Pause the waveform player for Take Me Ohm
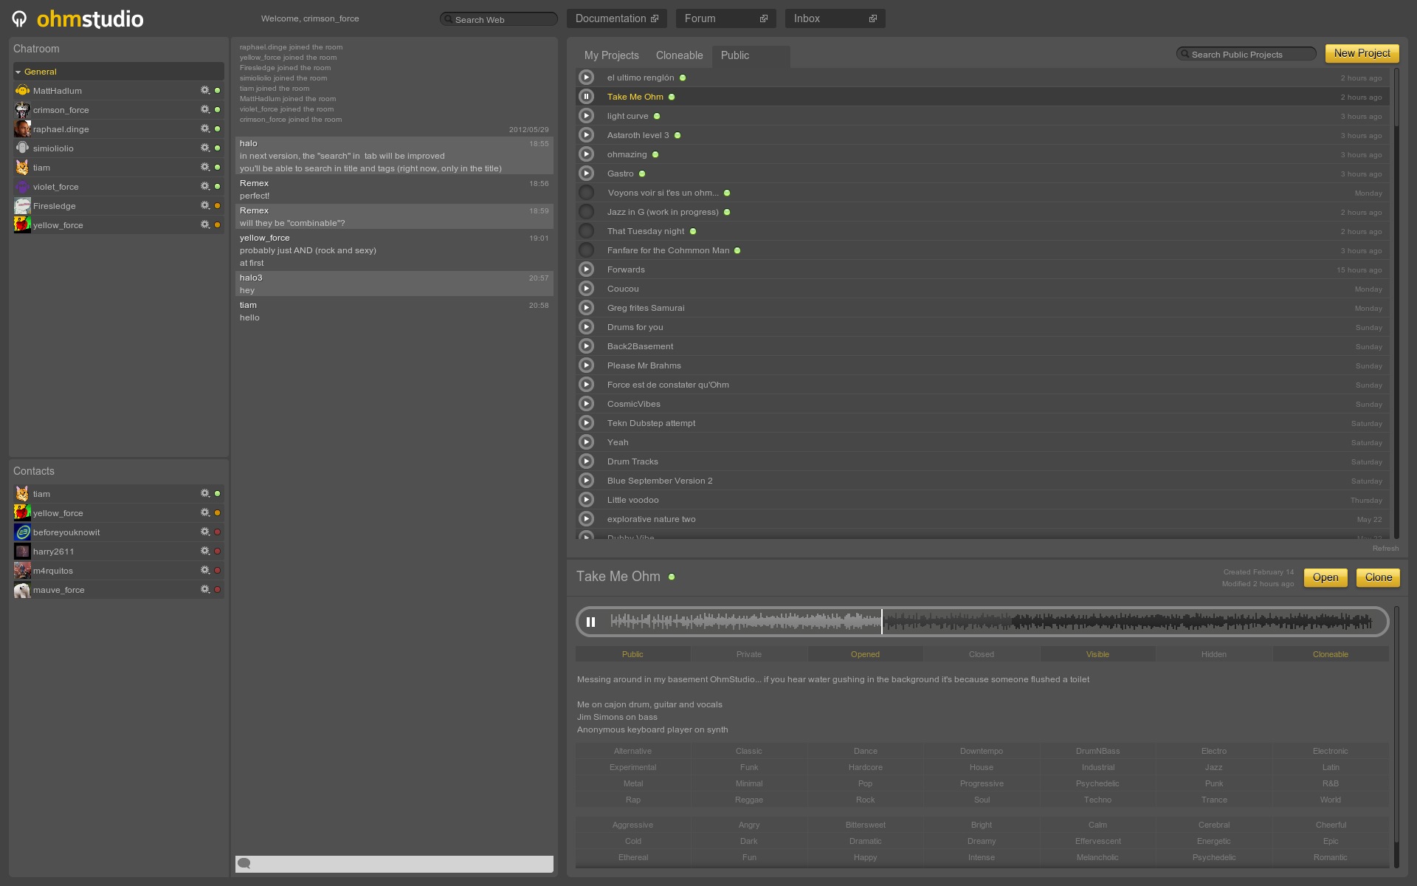This screenshot has height=886, width=1417. (x=590, y=622)
